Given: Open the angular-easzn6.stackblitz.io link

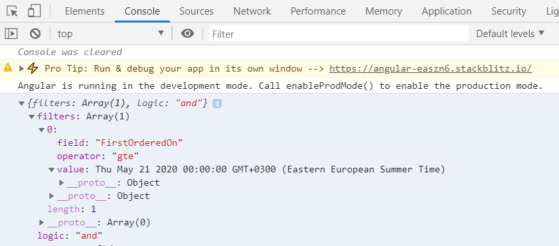Looking at the screenshot, I should [x=430, y=68].
